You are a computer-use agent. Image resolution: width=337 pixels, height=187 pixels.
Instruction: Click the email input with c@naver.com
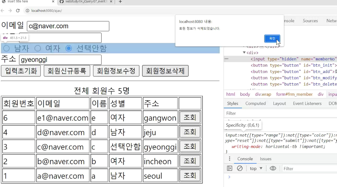(68, 26)
